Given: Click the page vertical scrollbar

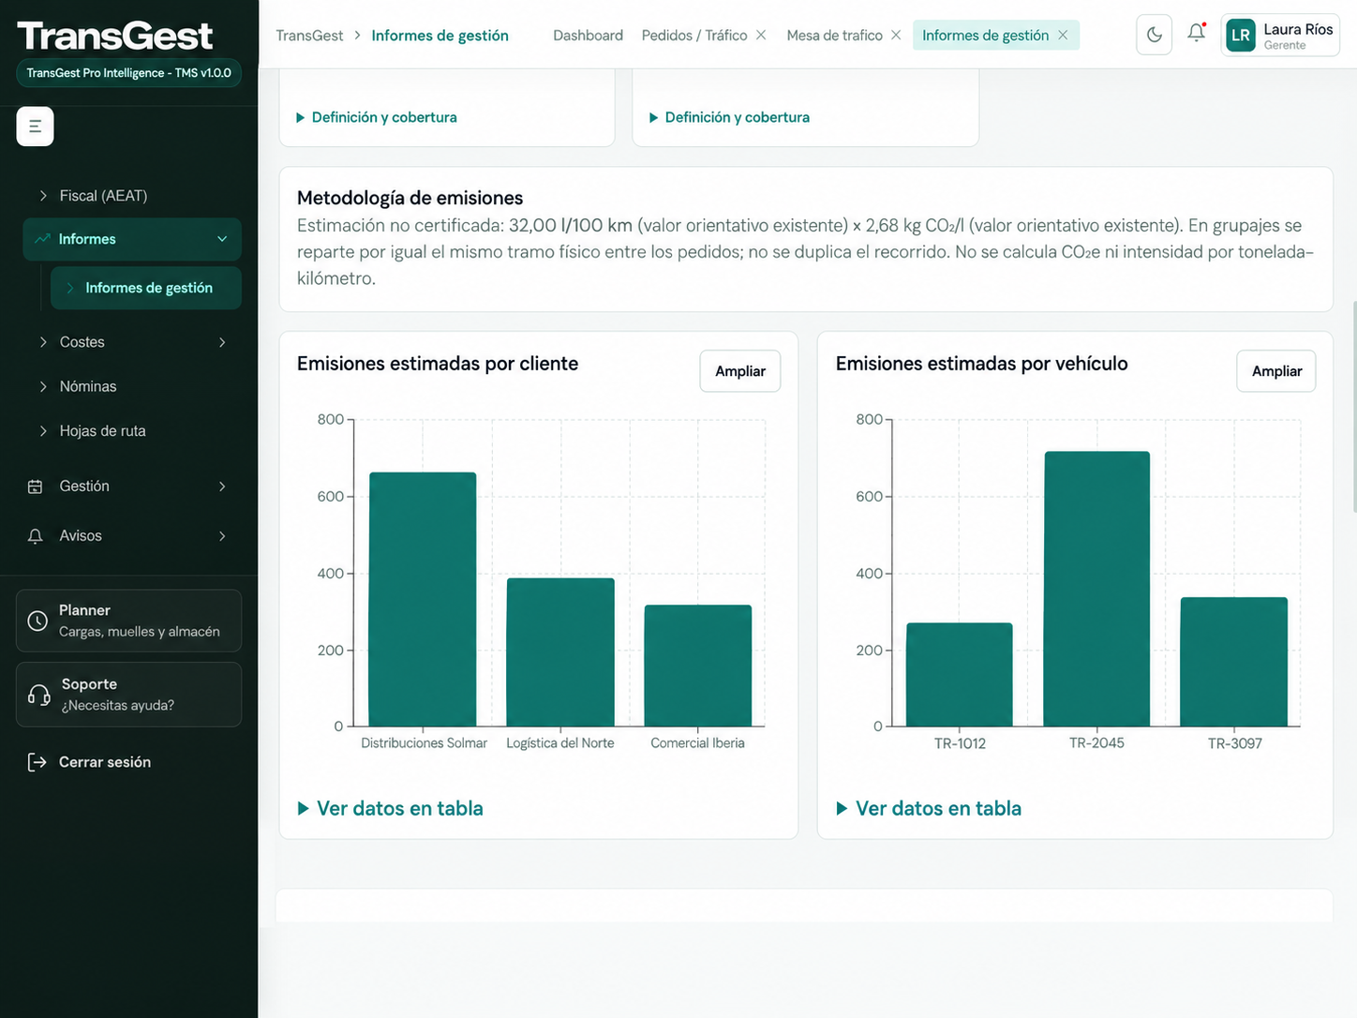Looking at the screenshot, I should point(1354,408).
